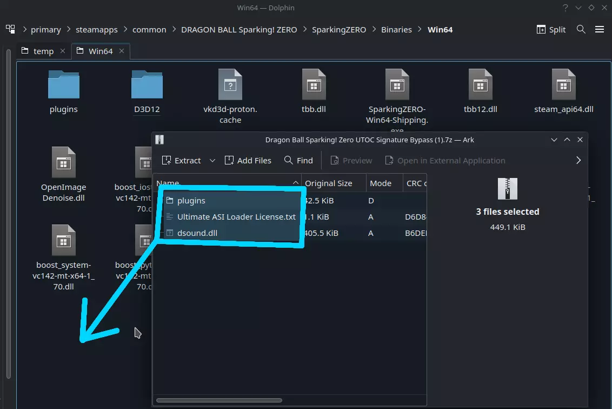Navigate to Binaries in the breadcrumb
This screenshot has width=612, height=409.
[396, 30]
